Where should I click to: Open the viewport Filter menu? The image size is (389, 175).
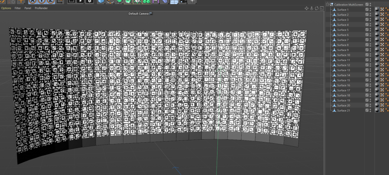[18, 8]
